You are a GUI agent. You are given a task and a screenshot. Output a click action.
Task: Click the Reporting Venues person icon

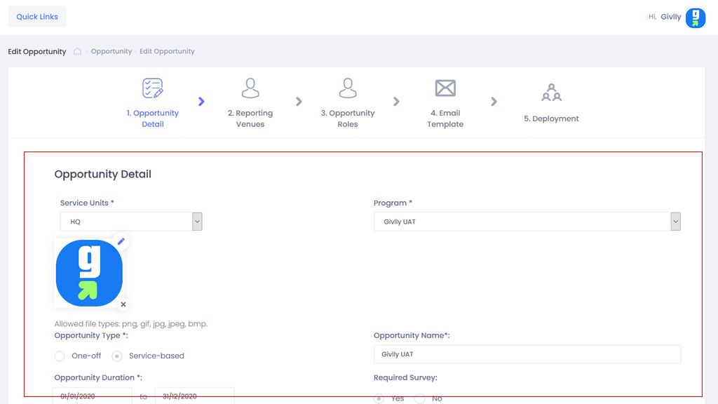pyautogui.click(x=250, y=88)
